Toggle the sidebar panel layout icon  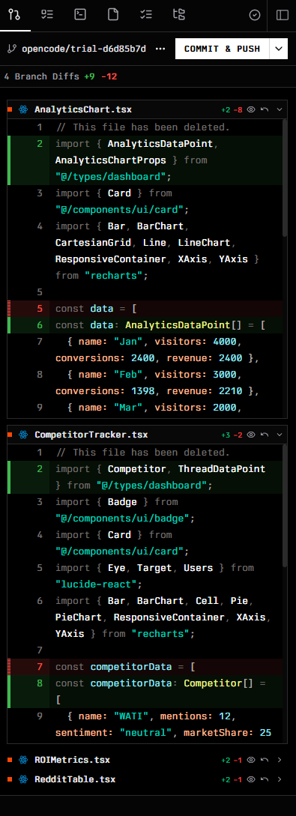pyautogui.click(x=282, y=15)
